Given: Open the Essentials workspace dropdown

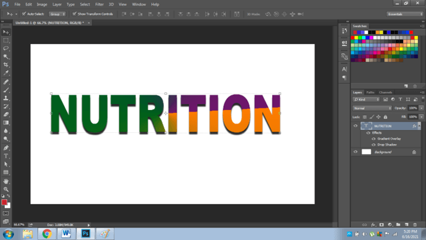Looking at the screenshot, I should pyautogui.click(x=405, y=14).
